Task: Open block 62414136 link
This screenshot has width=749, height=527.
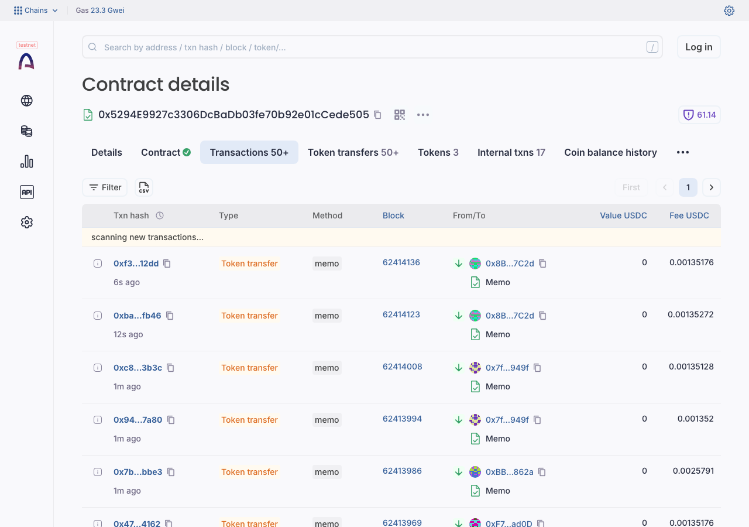Action: 401,262
